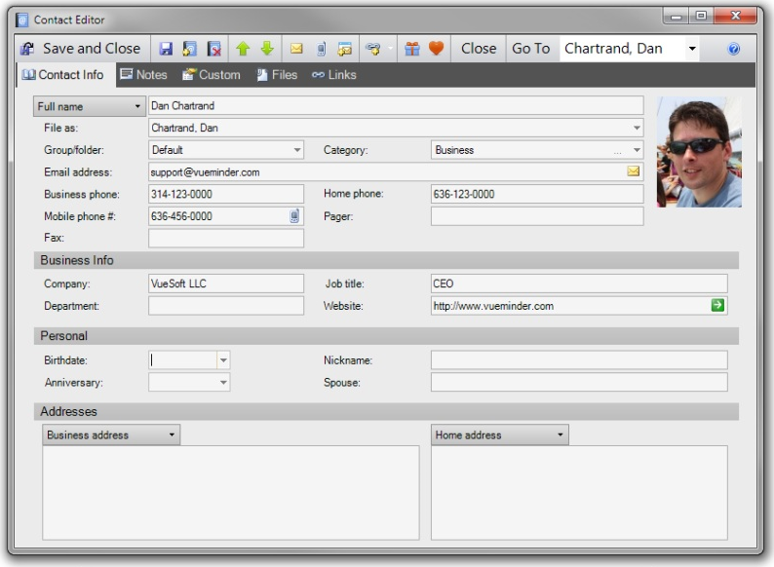Click envelope icon inside Email address field
This screenshot has width=774, height=567.
pyautogui.click(x=633, y=171)
